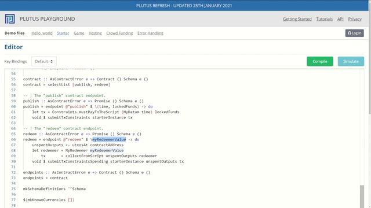This screenshot has height=208, width=371.
Task: Click 'Constraints.mustPayToTheScript' on line 61
Action: pyautogui.click(x=85, y=112)
